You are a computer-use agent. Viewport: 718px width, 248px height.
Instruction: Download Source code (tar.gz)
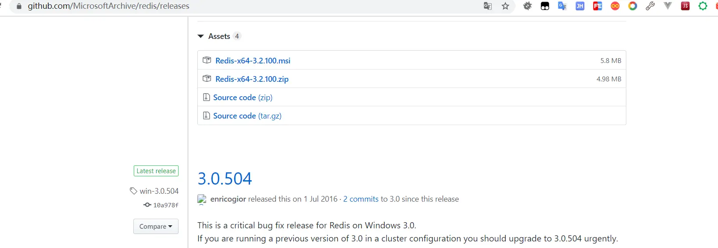247,116
